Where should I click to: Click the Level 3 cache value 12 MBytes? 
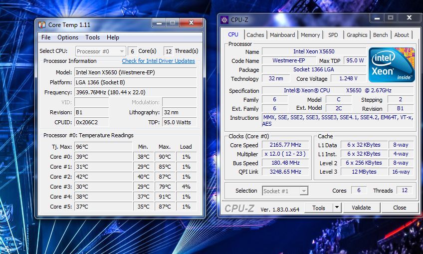[x=364, y=172]
